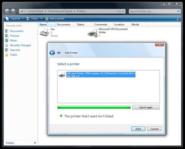Screen dimensions: 185x149
Task: Click the Documents icon in Favorite Links
Action: tap(7, 31)
